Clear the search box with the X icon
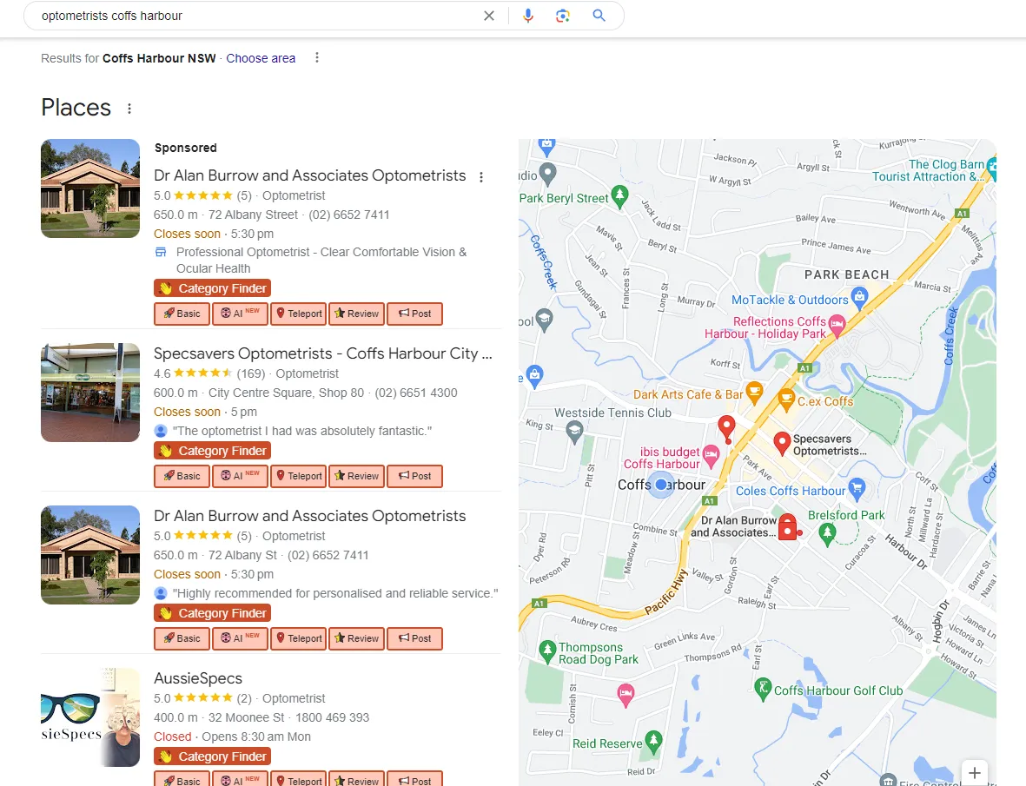1026x786 pixels. pos(489,16)
